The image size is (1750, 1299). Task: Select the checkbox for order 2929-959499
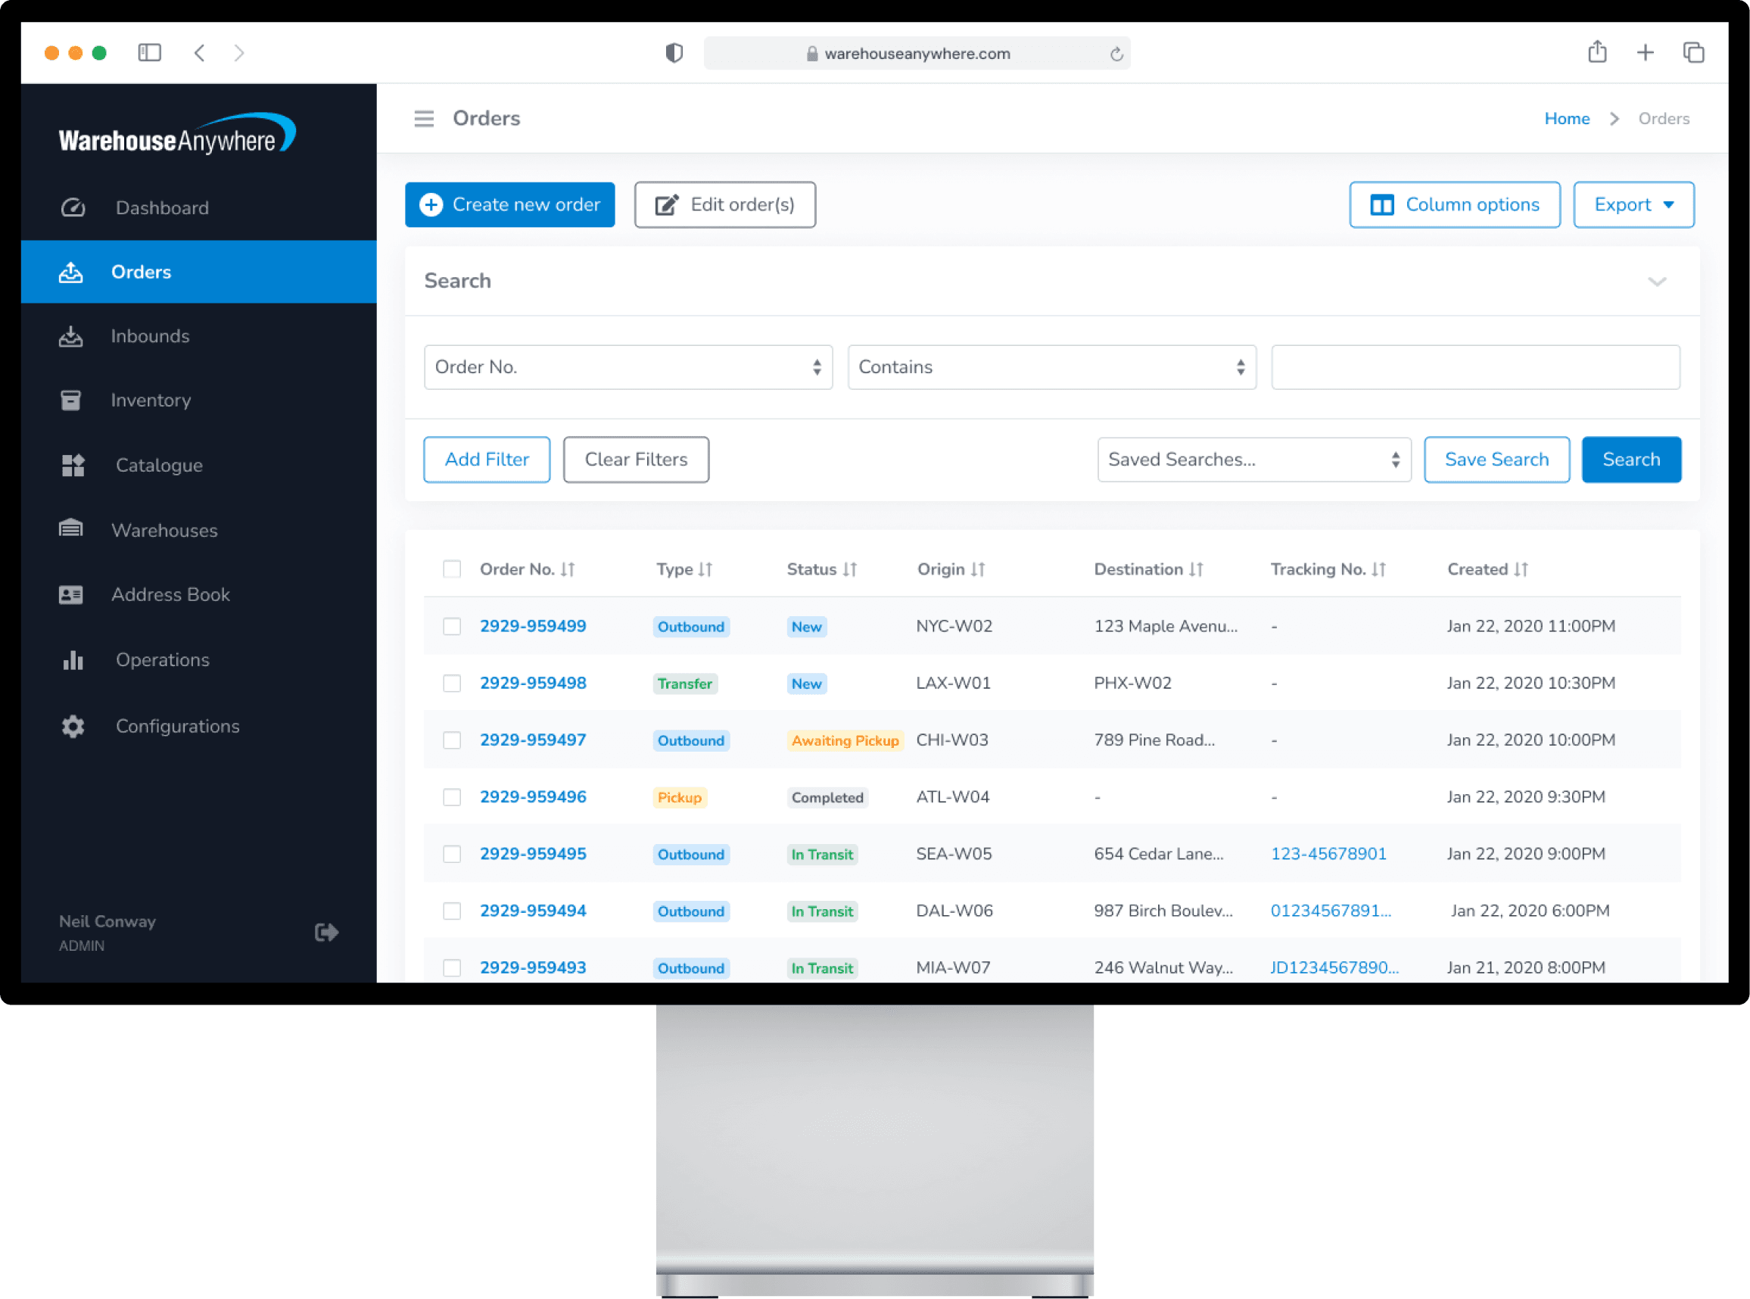452,626
